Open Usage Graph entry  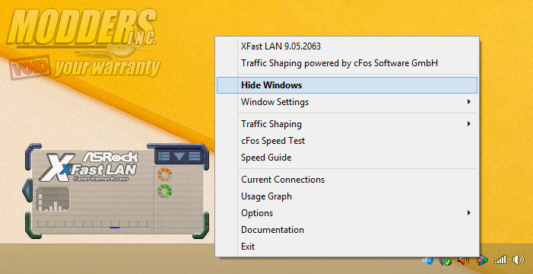pyautogui.click(x=347, y=196)
